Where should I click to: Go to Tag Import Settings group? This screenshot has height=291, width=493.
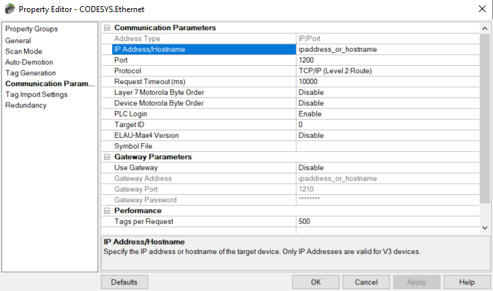point(36,94)
